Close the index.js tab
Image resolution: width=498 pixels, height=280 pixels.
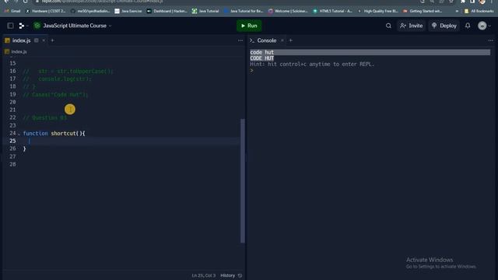click(44, 40)
